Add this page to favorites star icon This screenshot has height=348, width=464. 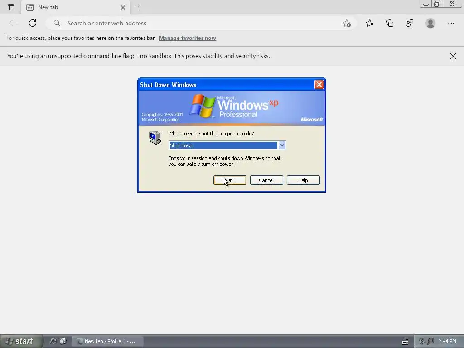(347, 24)
